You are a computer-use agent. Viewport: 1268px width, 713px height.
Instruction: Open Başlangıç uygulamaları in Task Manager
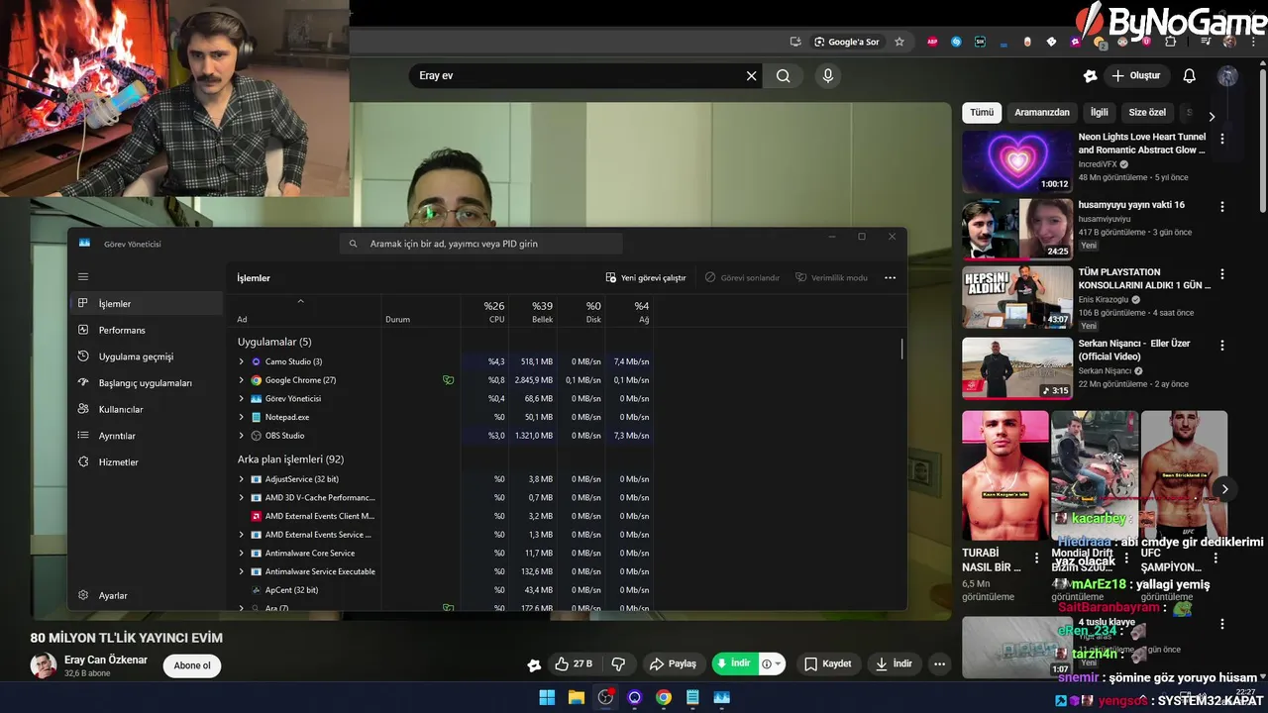point(149,383)
